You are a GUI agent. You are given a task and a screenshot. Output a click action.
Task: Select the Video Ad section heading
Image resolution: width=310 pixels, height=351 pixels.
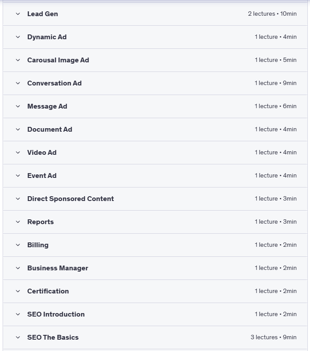[42, 153]
